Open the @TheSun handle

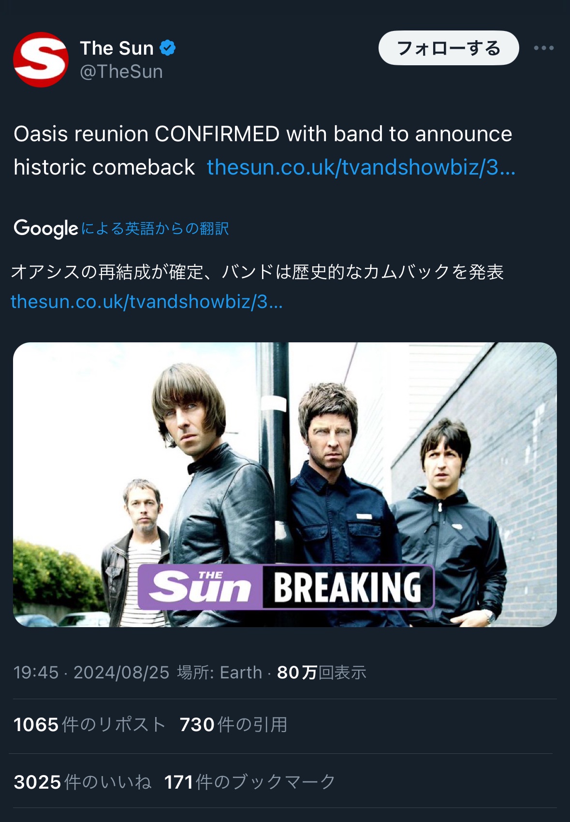[x=121, y=72]
